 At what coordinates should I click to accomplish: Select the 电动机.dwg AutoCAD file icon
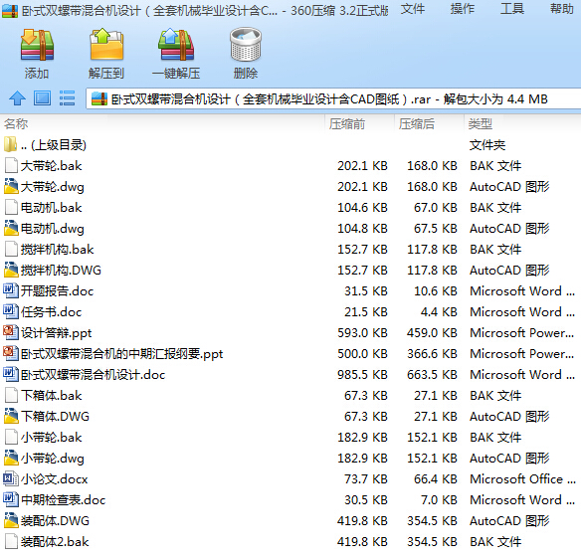(x=11, y=228)
